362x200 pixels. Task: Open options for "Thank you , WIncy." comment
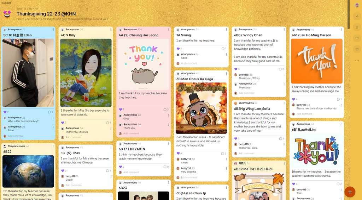point(284,75)
